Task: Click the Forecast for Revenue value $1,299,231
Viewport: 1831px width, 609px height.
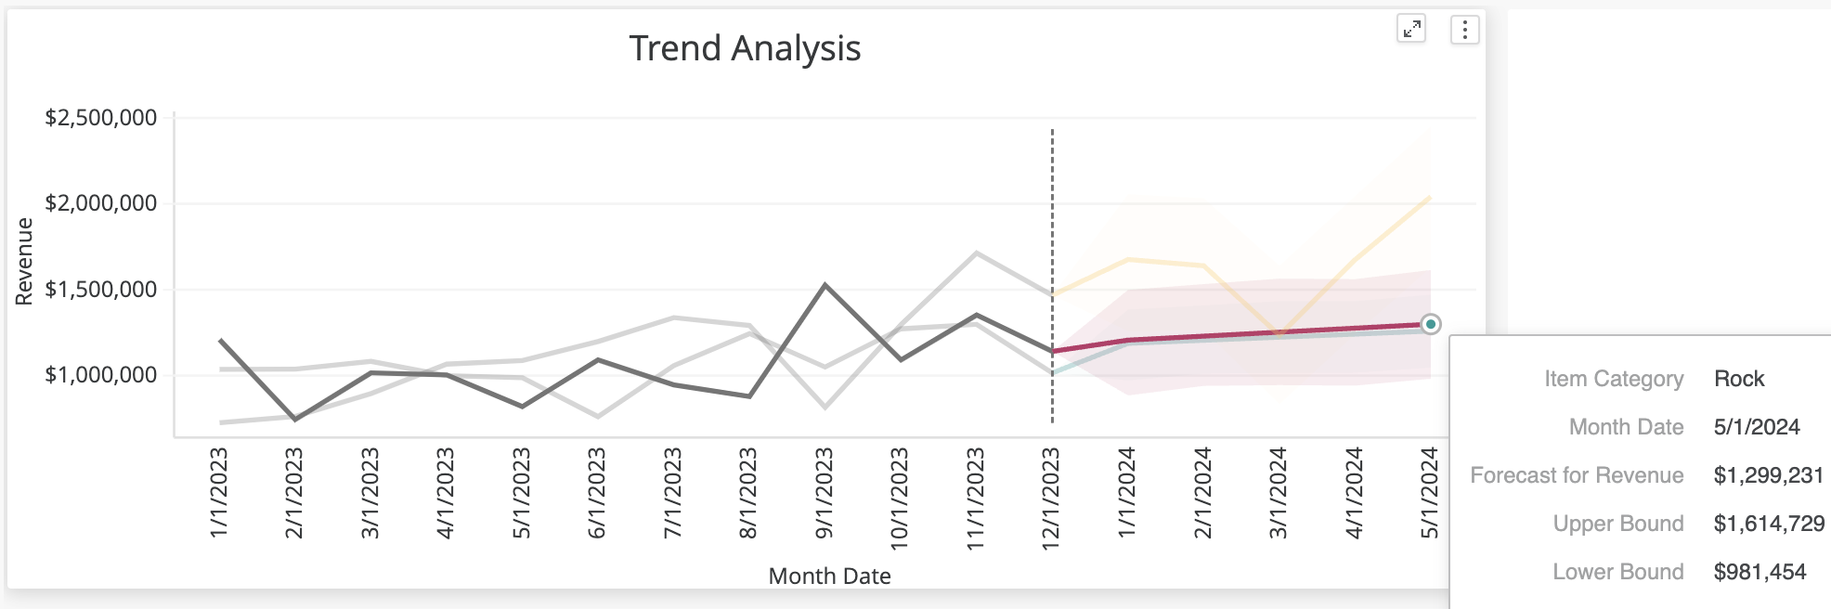Action: [1768, 475]
